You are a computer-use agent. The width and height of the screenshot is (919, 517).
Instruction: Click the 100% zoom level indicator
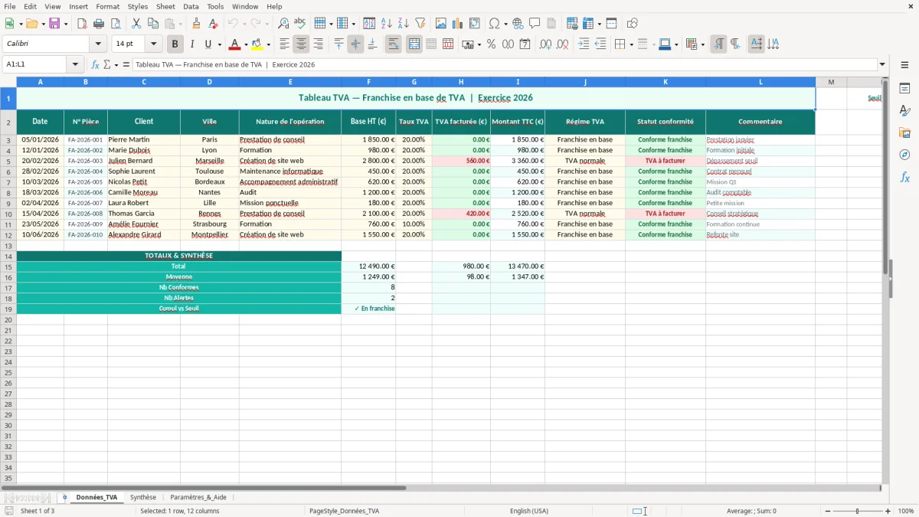906,511
